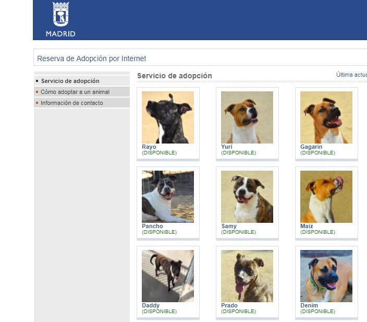Click the DISPONIBLE status under Pancho
Image resolution: width=367 pixels, height=322 pixels.
point(159,232)
